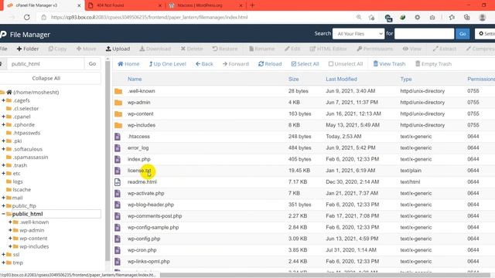Image resolution: width=495 pixels, height=278 pixels.
Task: Create a new Folder from the toolbar
Action: coord(28,49)
